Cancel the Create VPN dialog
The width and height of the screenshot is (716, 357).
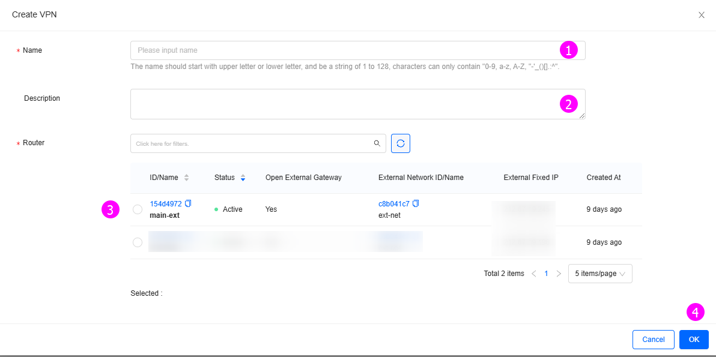click(x=654, y=339)
